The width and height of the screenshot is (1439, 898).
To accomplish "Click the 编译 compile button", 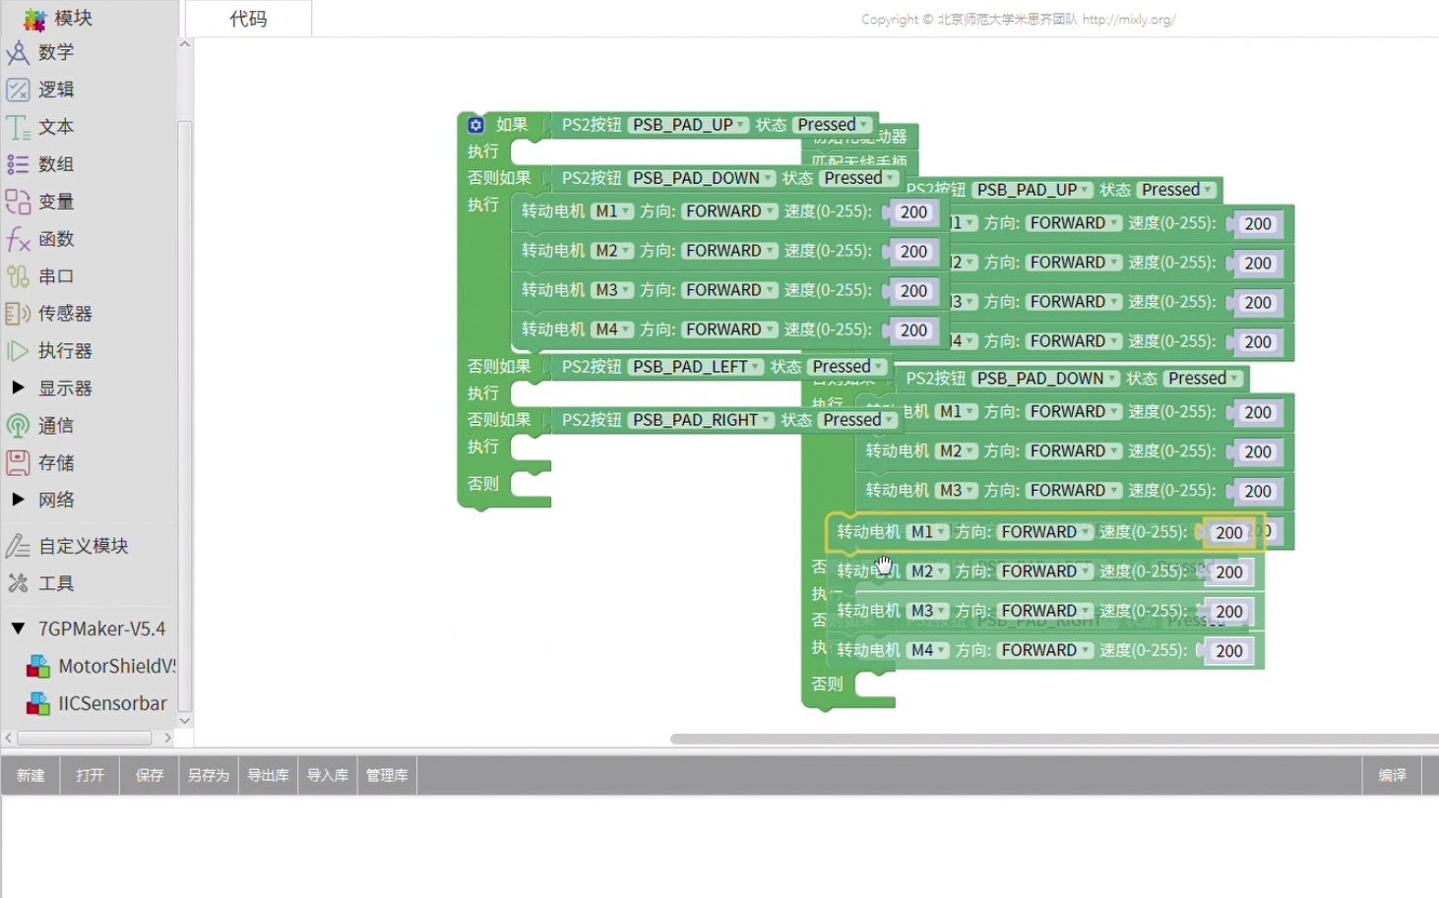I will coord(1392,775).
